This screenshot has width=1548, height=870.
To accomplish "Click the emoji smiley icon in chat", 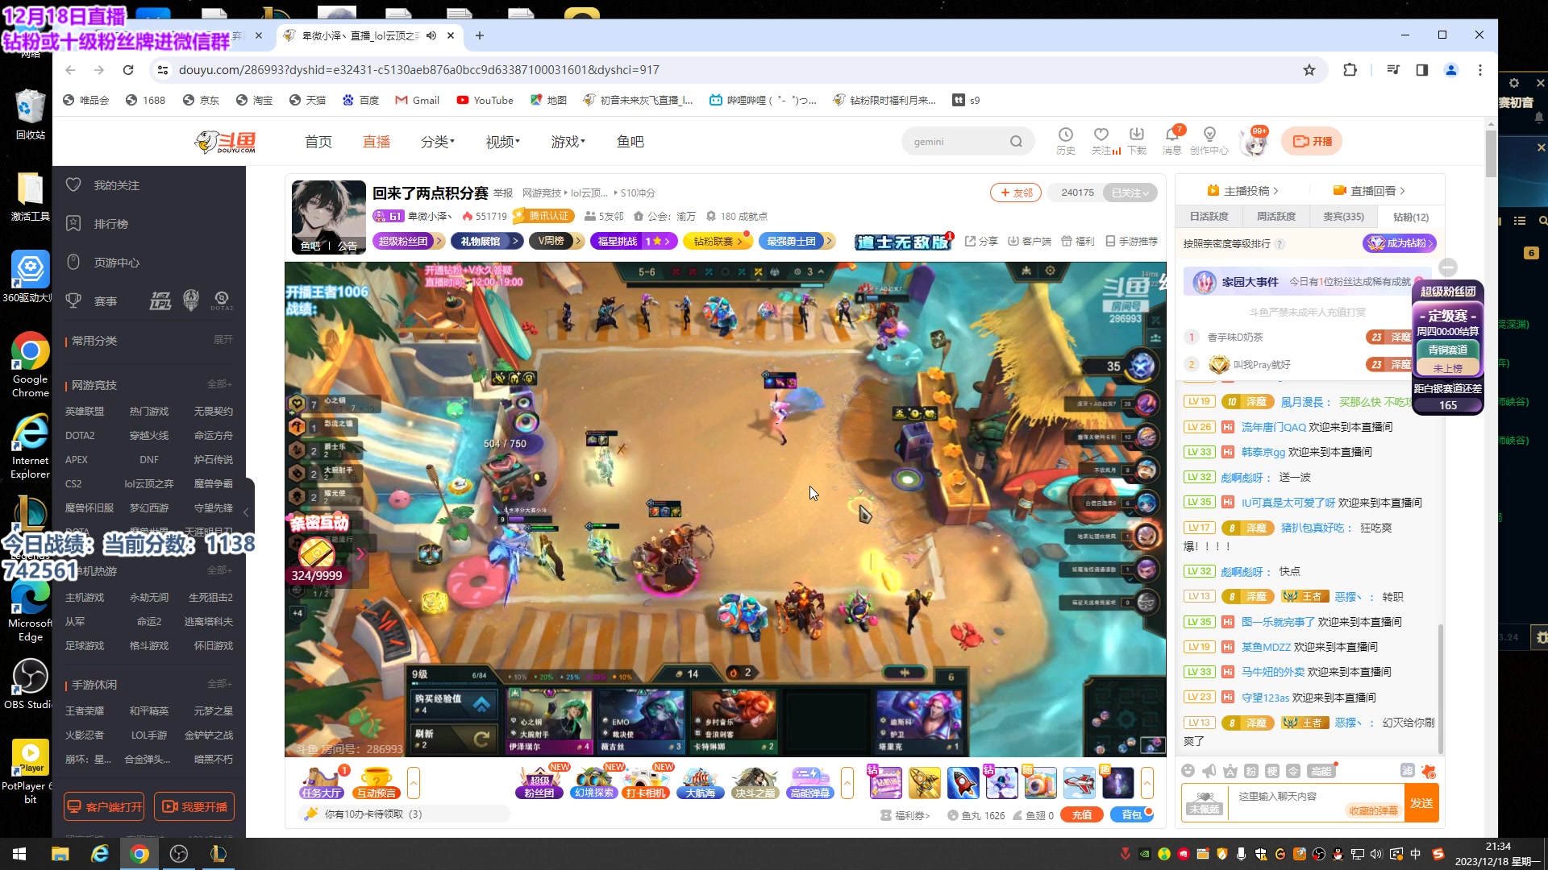I will tap(1188, 771).
